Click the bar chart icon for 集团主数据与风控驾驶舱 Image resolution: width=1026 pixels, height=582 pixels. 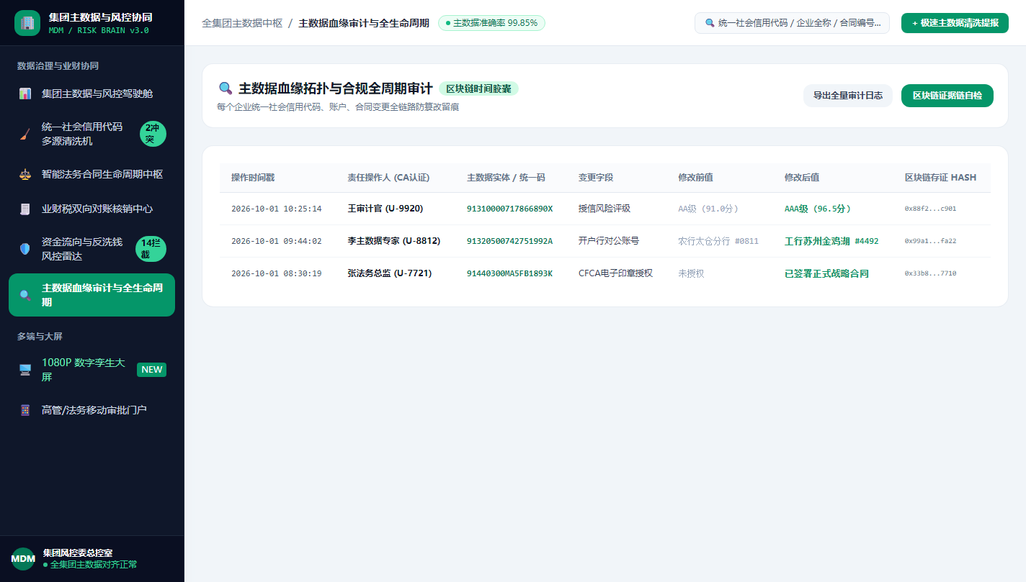25,94
